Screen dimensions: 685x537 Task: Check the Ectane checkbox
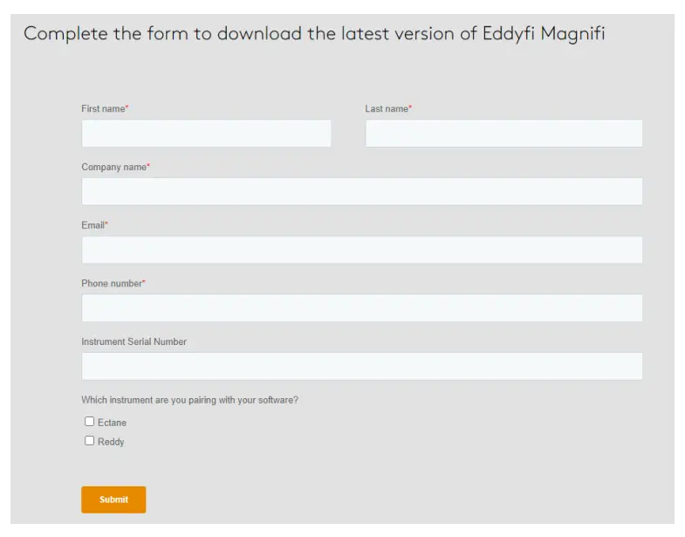(89, 422)
